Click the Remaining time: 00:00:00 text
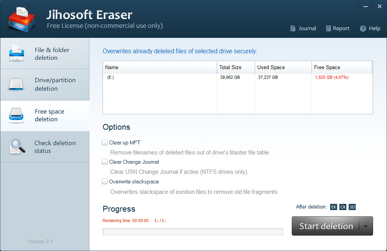 (126, 221)
